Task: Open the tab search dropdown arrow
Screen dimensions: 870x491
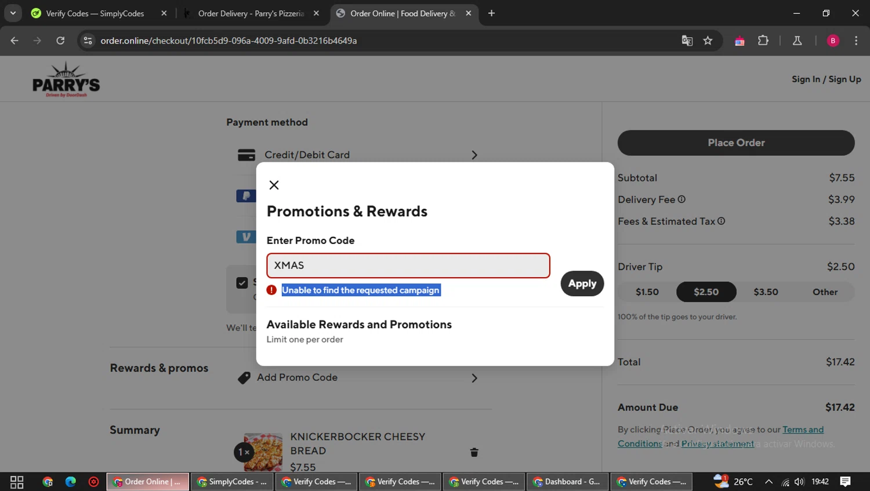Action: (x=13, y=13)
